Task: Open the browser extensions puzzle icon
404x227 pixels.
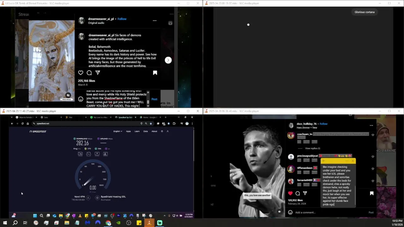Action: 174,124
